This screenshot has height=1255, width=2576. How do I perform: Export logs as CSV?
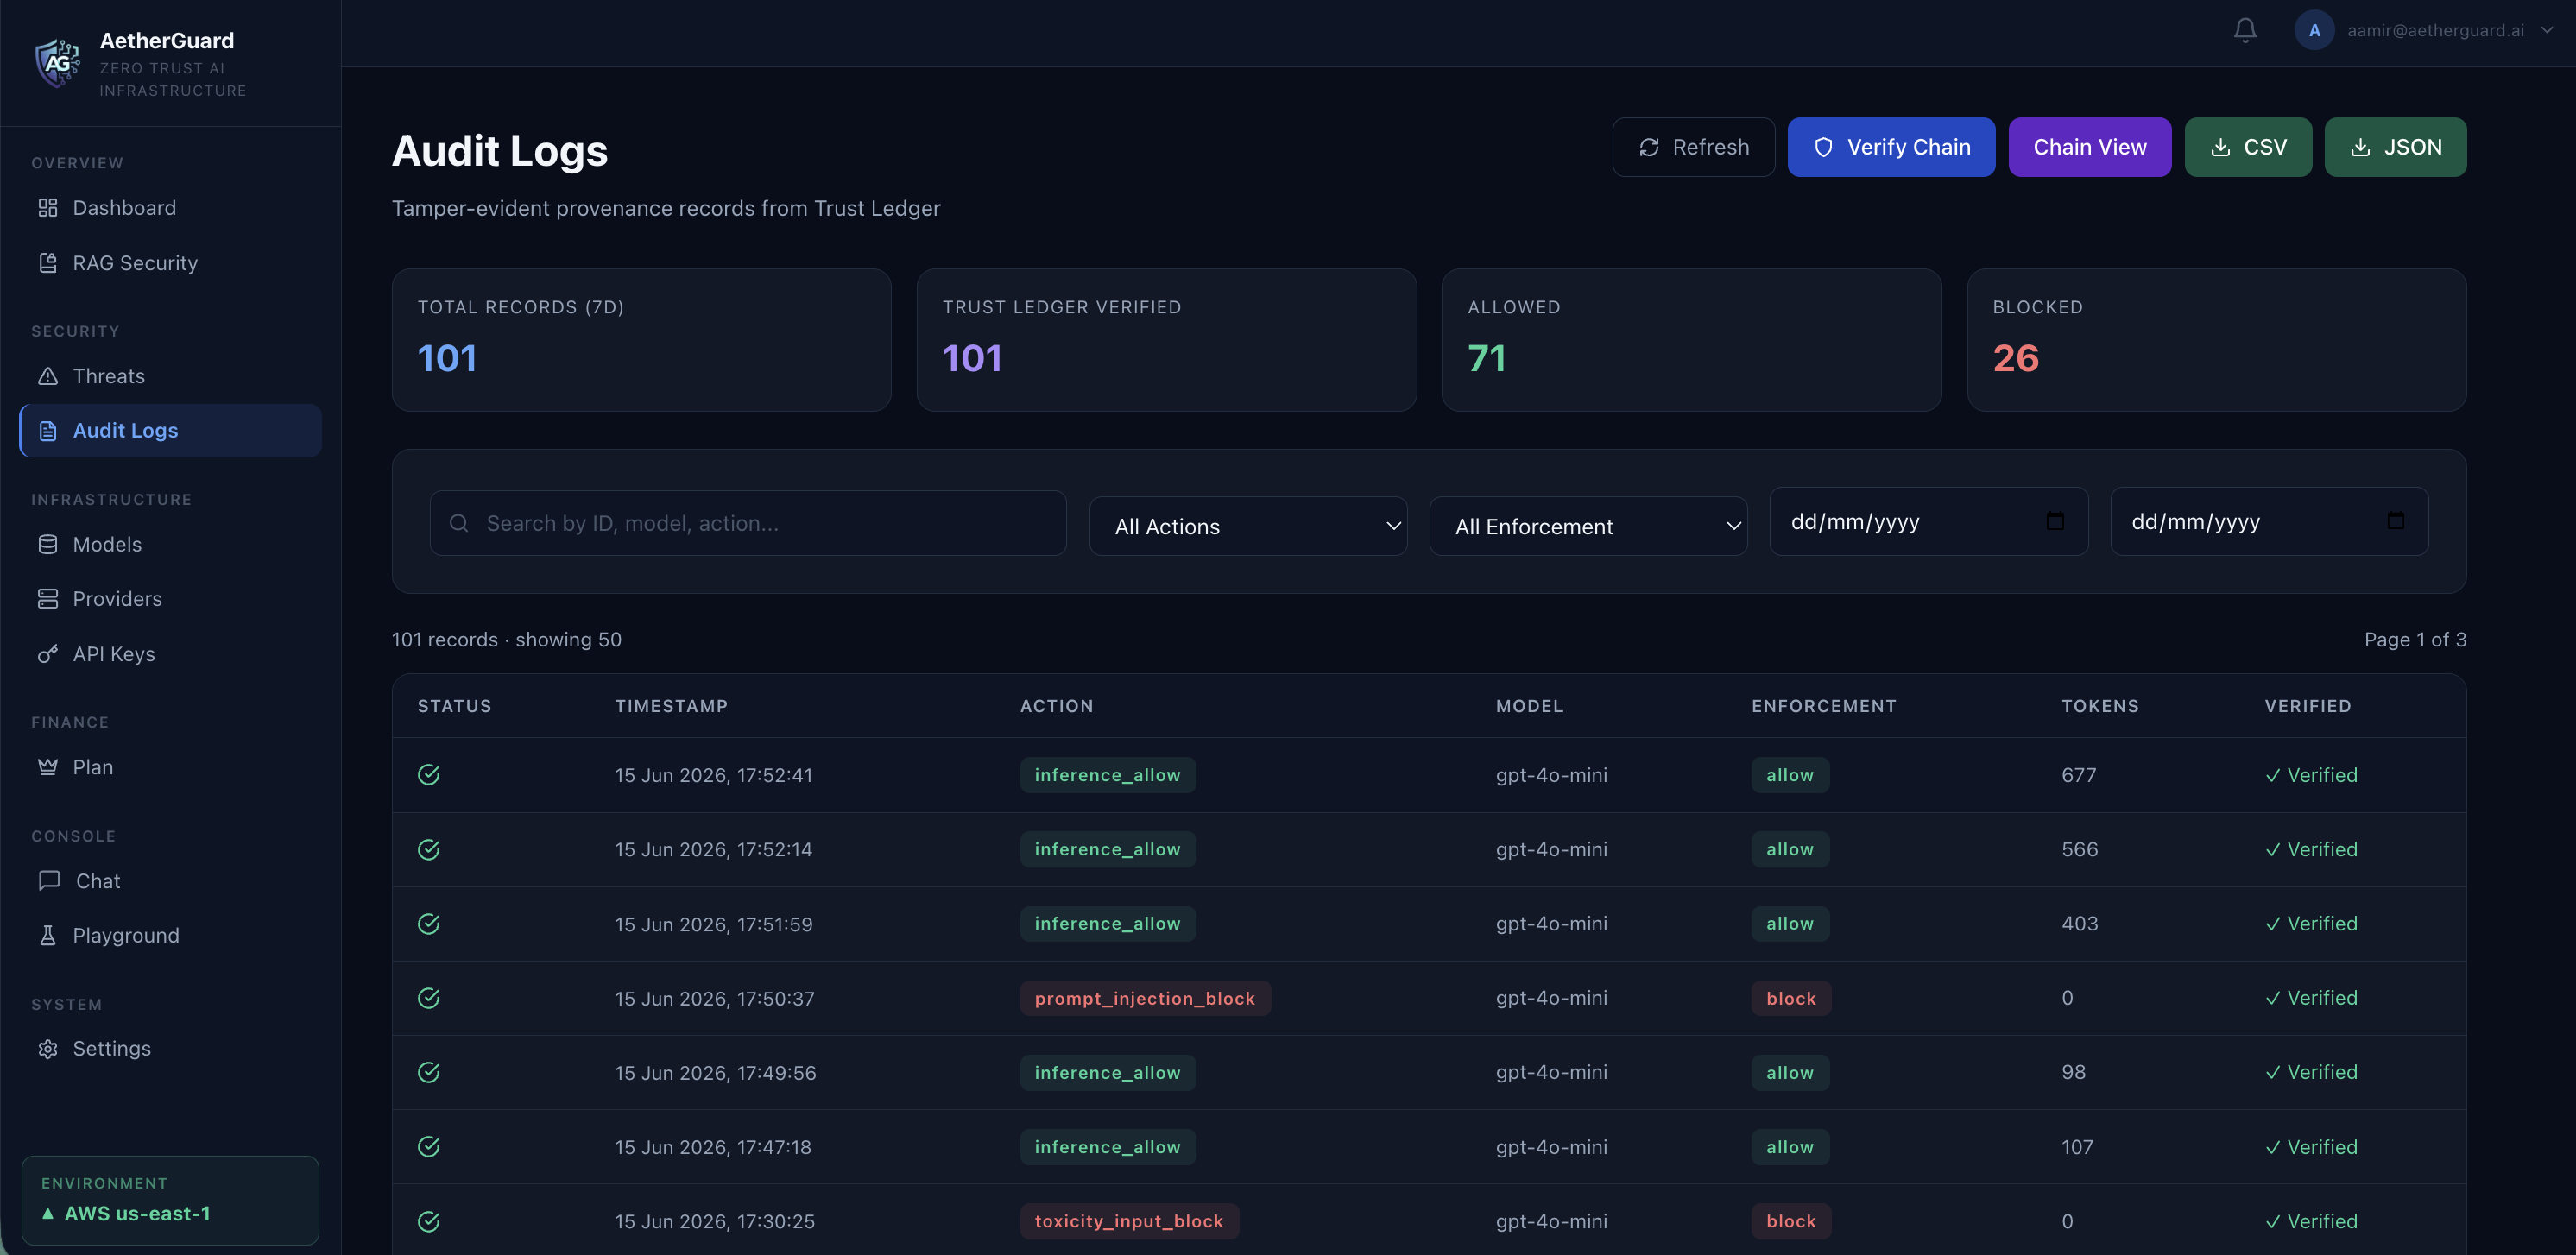2247,147
